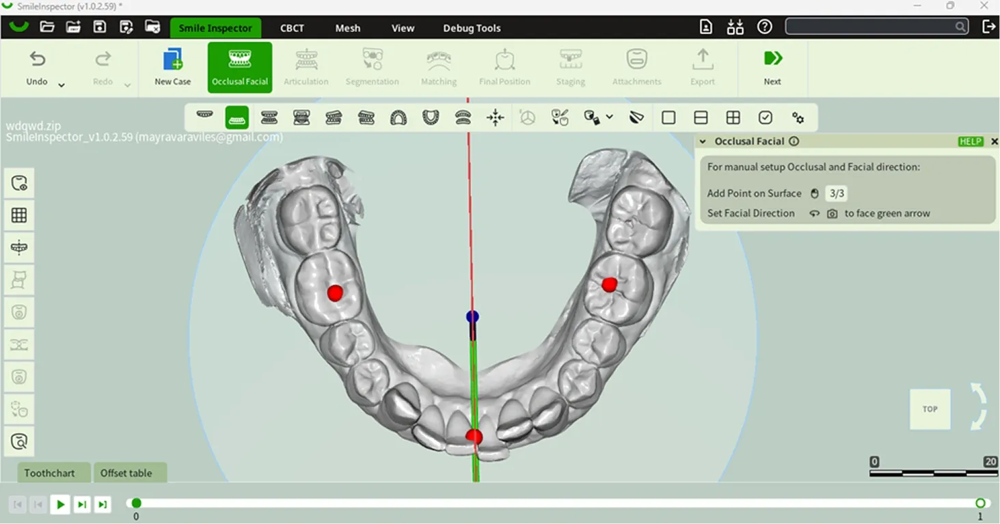Toggle lower jaw only view (green highlighted)
Screen dimensions: 1000x524
coord(237,118)
